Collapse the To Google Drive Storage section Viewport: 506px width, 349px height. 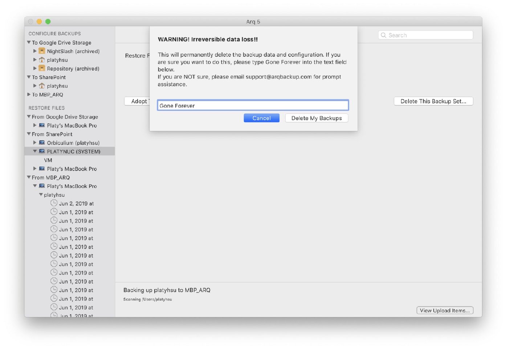coord(29,43)
